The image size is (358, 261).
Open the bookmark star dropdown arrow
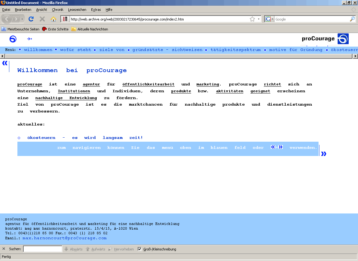[x=258, y=19]
